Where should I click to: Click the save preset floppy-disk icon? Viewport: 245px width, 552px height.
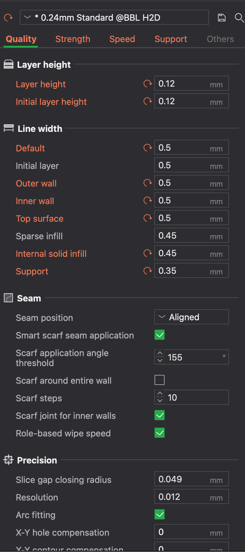click(222, 18)
